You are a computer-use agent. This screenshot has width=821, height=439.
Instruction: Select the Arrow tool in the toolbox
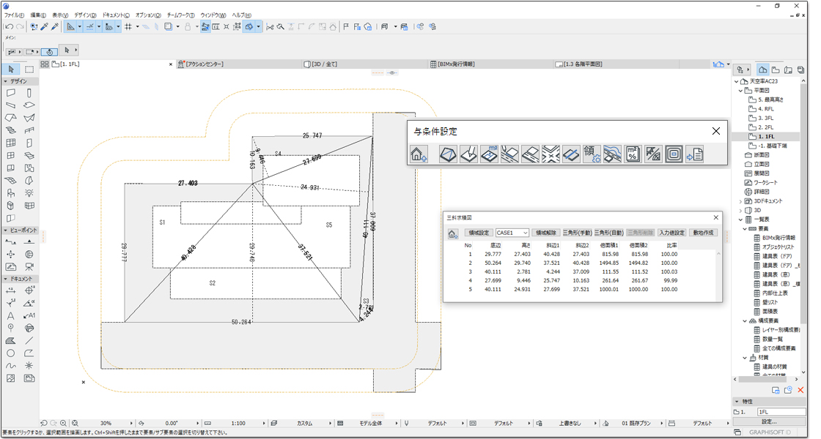(11, 69)
